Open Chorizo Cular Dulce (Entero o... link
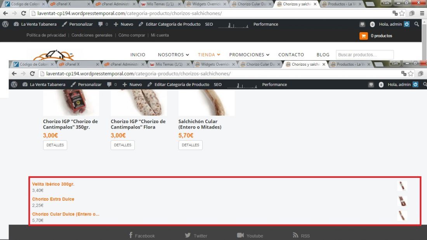Screen dimensions: 427x240 [66, 214]
